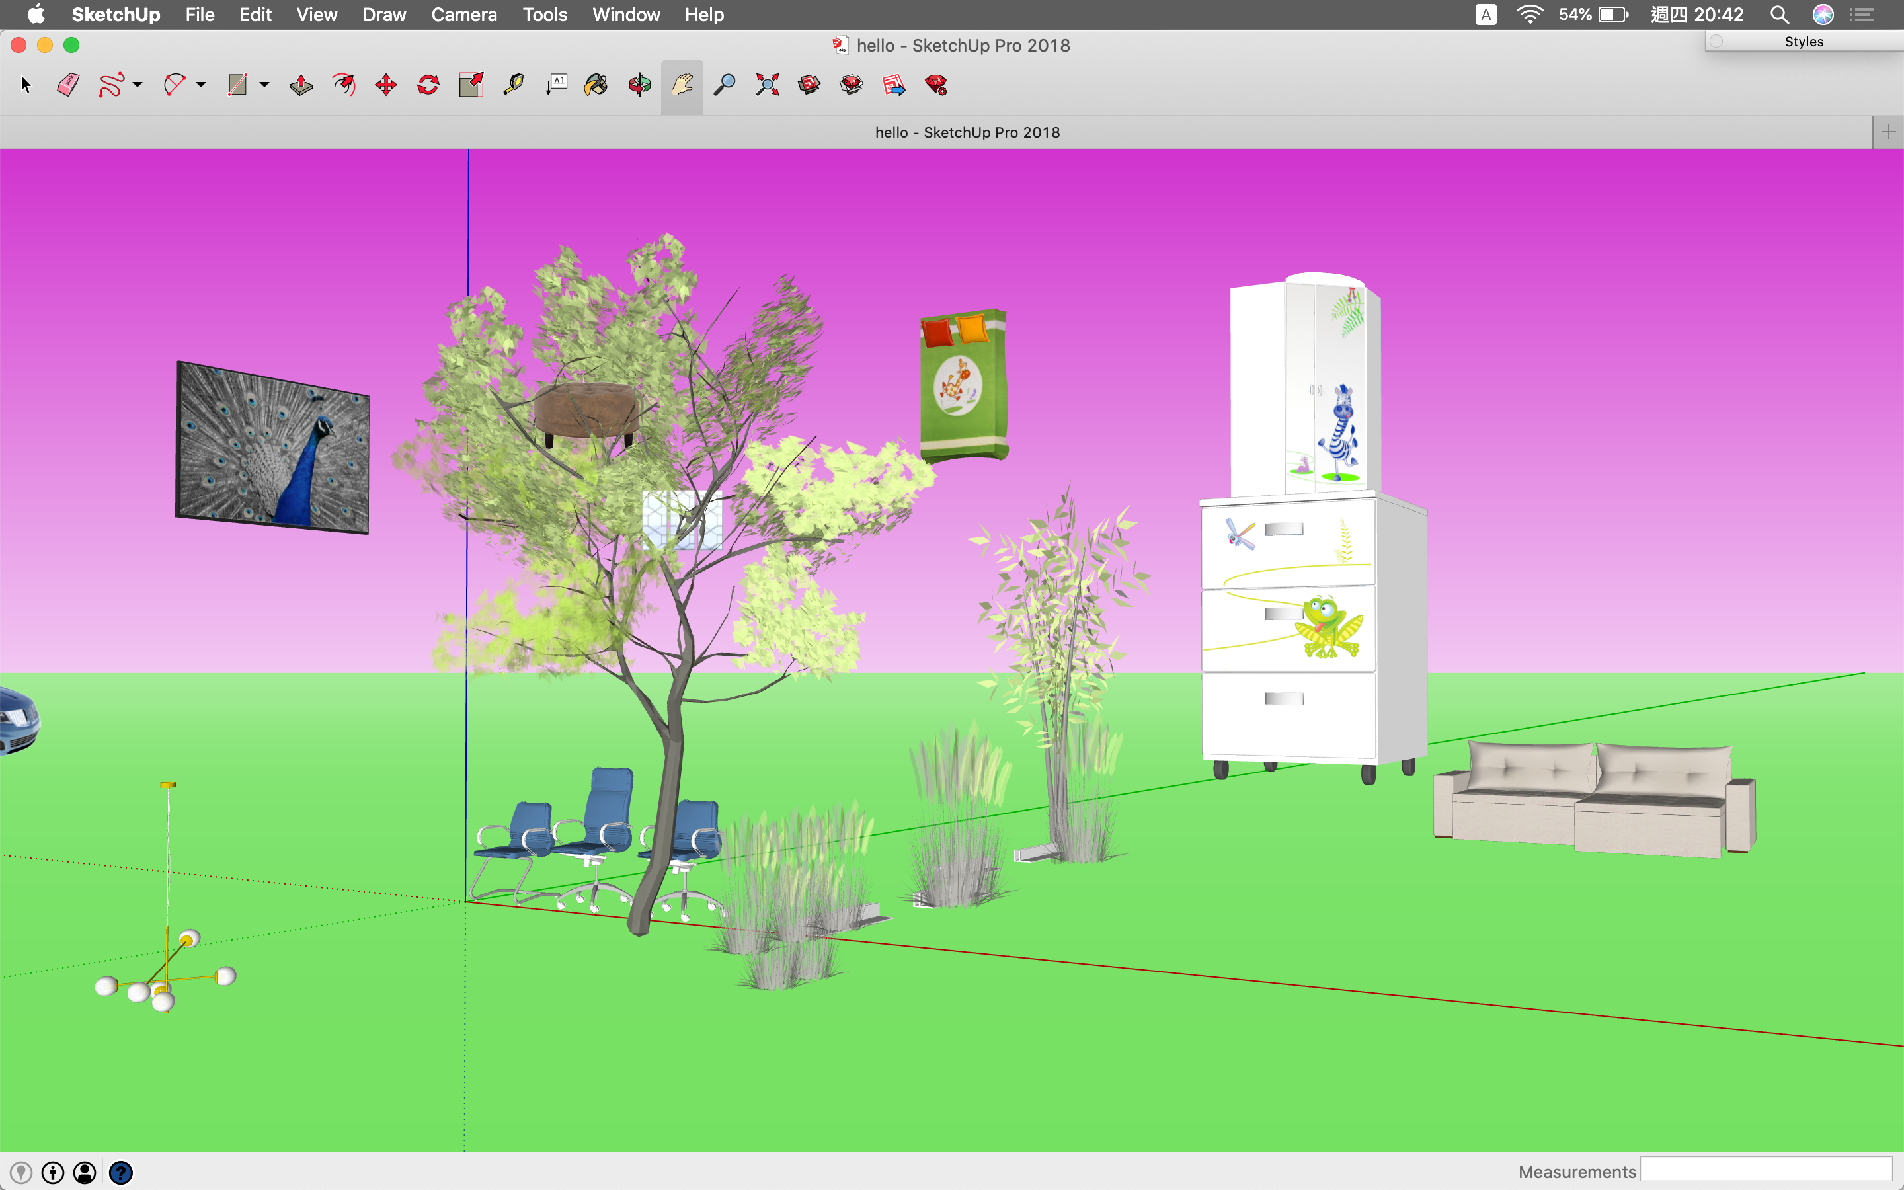Screen dimensions: 1904x1190
Task: Expand the Rectangle shape dropdown arrow
Action: tap(264, 85)
